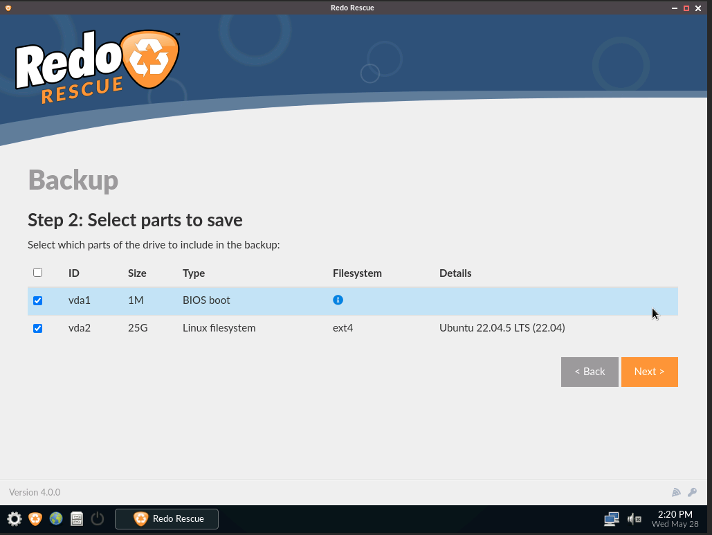Click the muted volume tray icon
This screenshot has height=535, width=712.
(634, 518)
